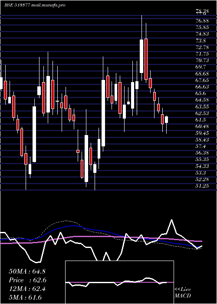Click the BSE 513377 ticker label
This screenshot has height=304, width=217.
(17, 5)
